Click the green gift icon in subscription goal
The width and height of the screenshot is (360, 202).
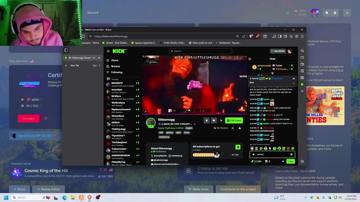[238, 147]
